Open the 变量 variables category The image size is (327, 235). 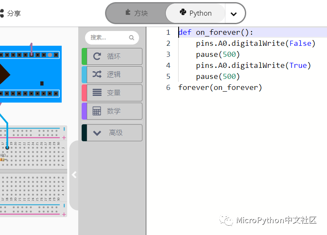(x=112, y=93)
